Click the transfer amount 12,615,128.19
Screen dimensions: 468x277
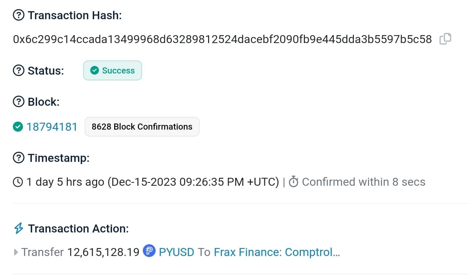pos(103,252)
